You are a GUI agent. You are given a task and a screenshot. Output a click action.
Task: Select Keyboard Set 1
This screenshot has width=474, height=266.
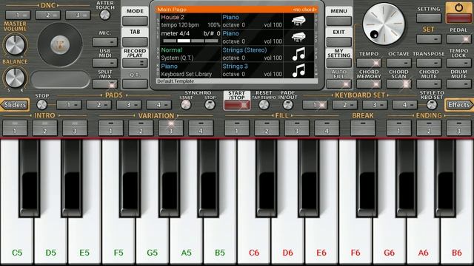click(x=315, y=105)
